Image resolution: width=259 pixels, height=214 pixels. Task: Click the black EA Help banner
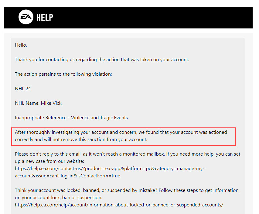coord(128,18)
